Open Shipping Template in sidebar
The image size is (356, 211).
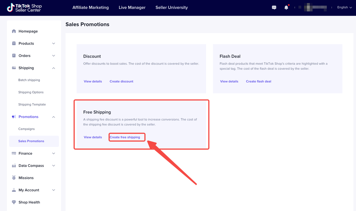coord(32,104)
